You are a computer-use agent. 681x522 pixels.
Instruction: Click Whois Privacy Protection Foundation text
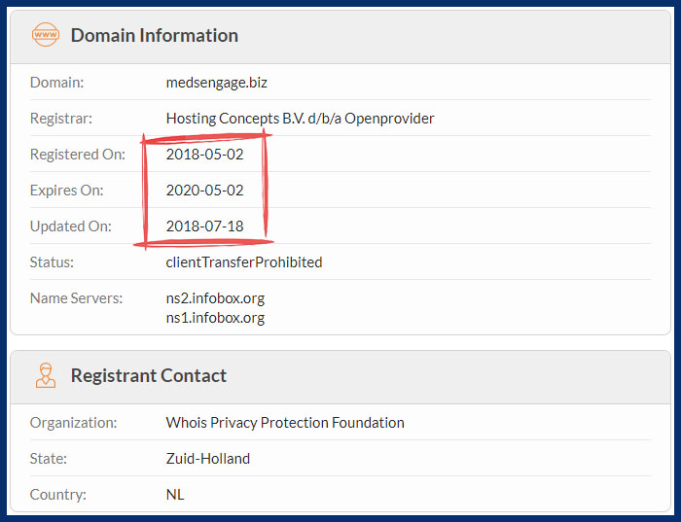(285, 423)
